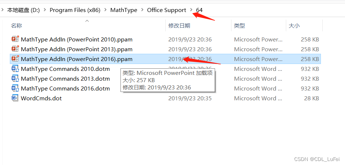Go to 本地磁盘 (D:) in address bar
This screenshot has width=345, height=165.
[x=23, y=10]
